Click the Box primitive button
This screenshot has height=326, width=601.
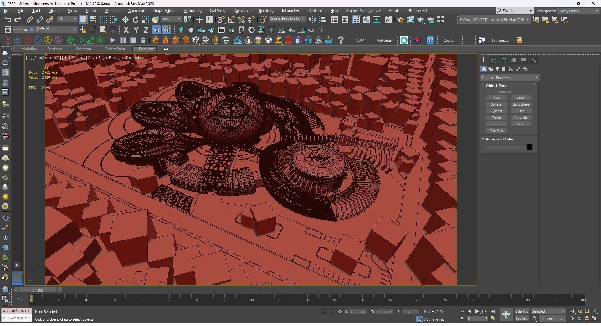pyautogui.click(x=496, y=98)
